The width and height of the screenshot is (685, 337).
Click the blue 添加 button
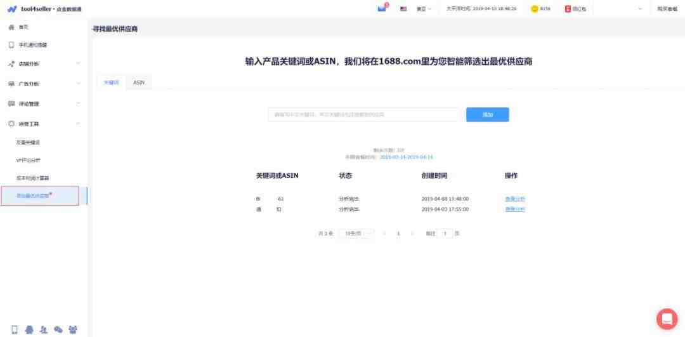coord(488,114)
